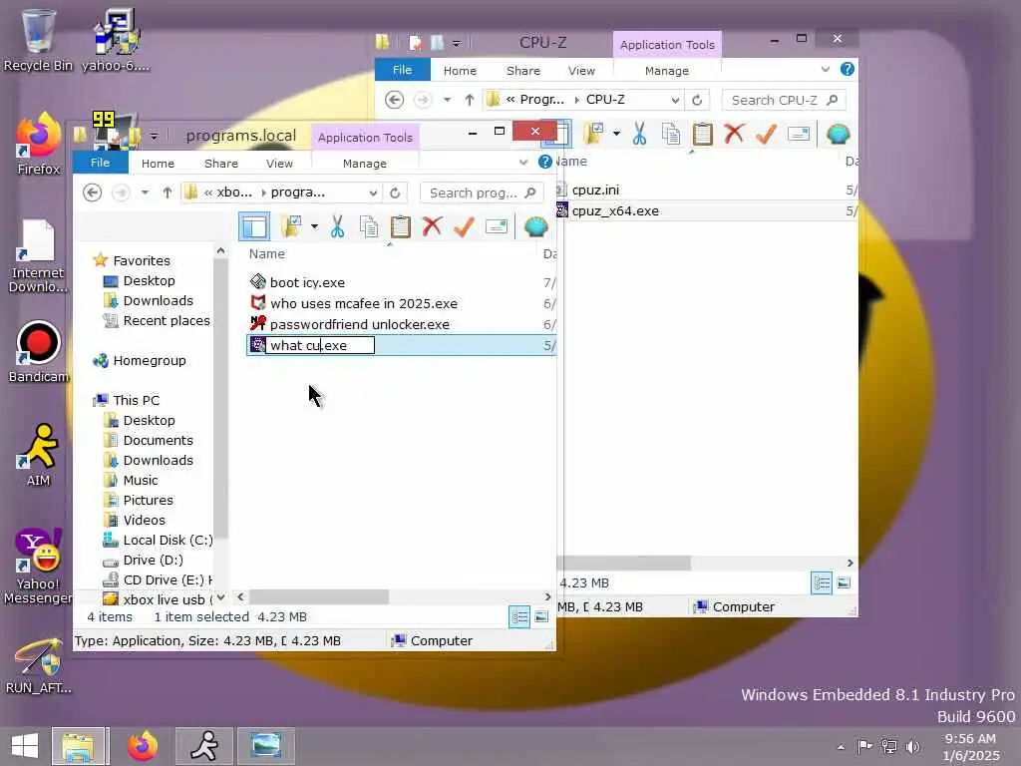Open the View ribbon tab in programs.local
The image size is (1021, 766).
coord(279,164)
